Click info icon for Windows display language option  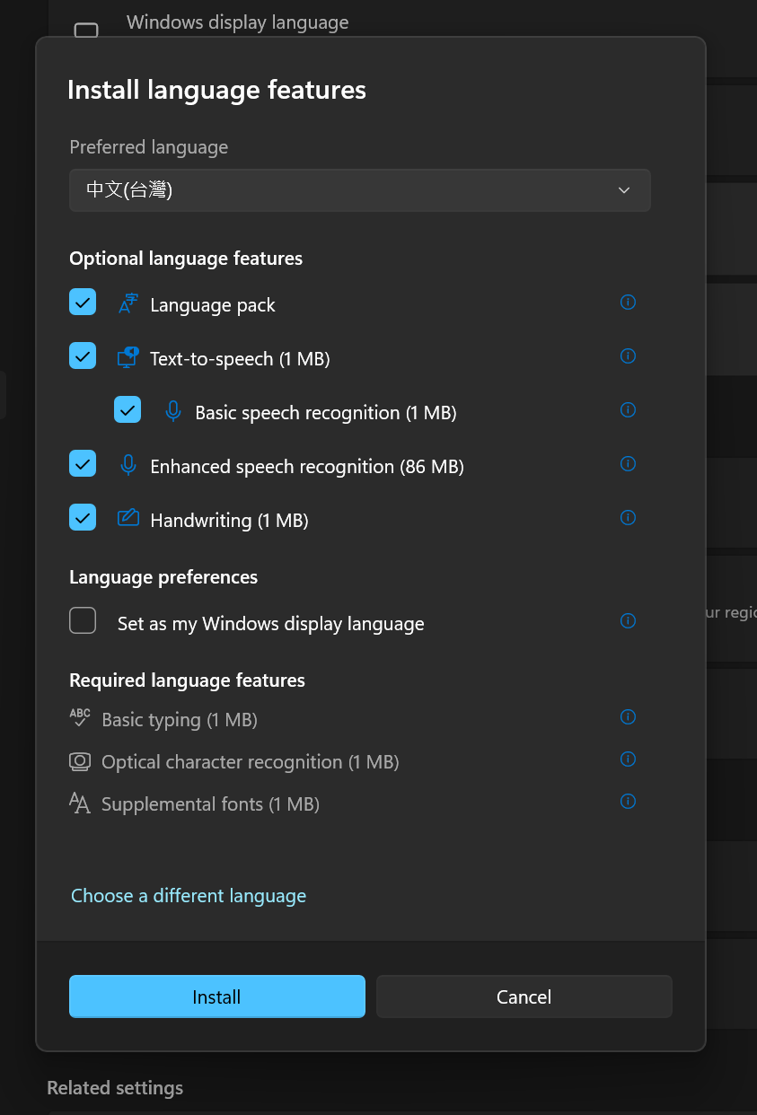(628, 621)
